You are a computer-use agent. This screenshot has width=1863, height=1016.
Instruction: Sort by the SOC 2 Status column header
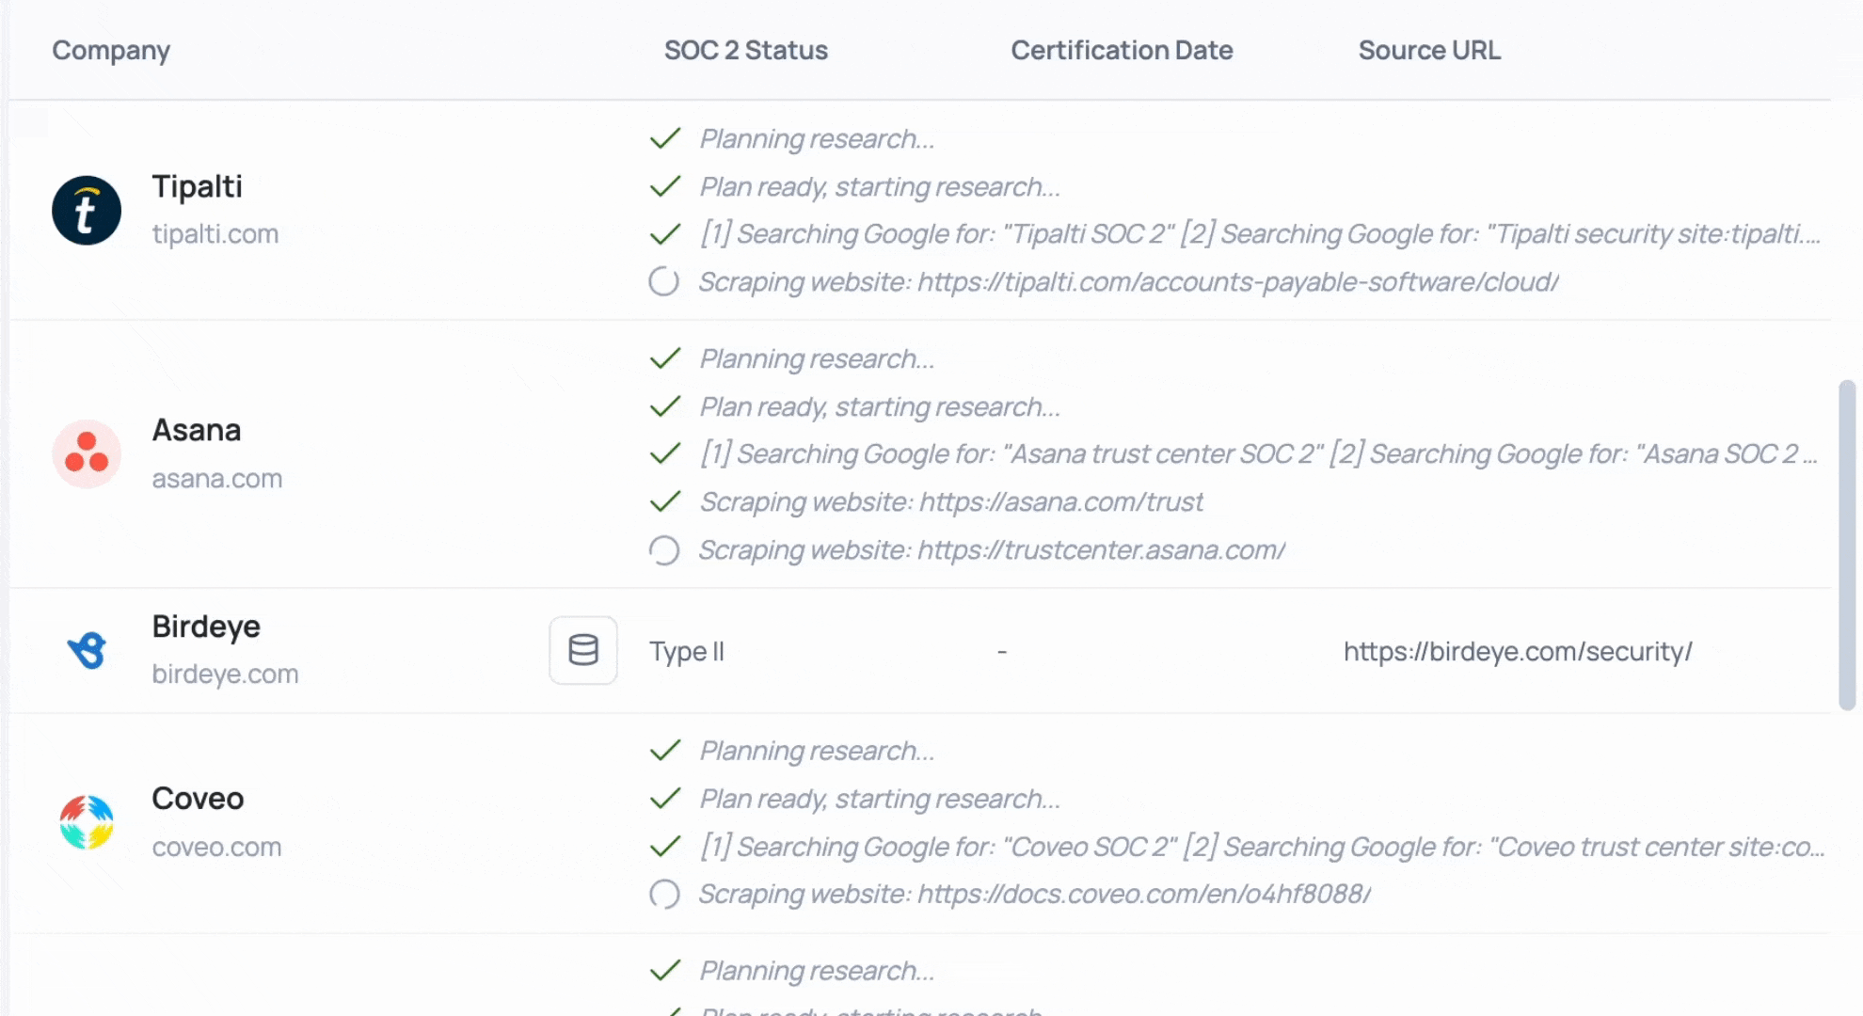746,50
